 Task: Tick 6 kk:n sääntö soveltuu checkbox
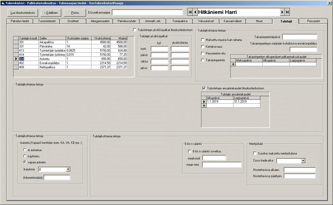(x=190, y=151)
